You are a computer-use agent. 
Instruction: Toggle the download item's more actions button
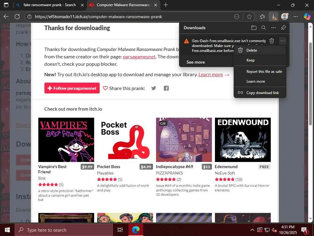pos(282,41)
